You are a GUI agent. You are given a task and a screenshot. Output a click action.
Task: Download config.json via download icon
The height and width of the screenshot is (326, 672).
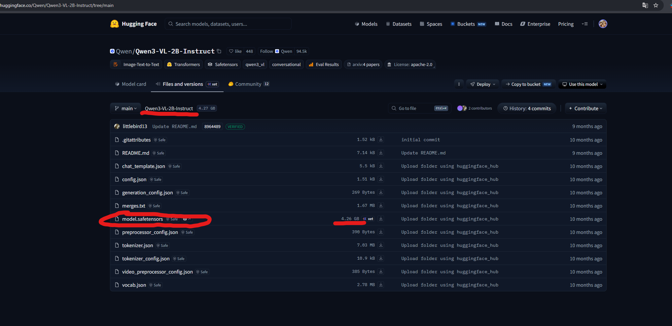point(381,179)
